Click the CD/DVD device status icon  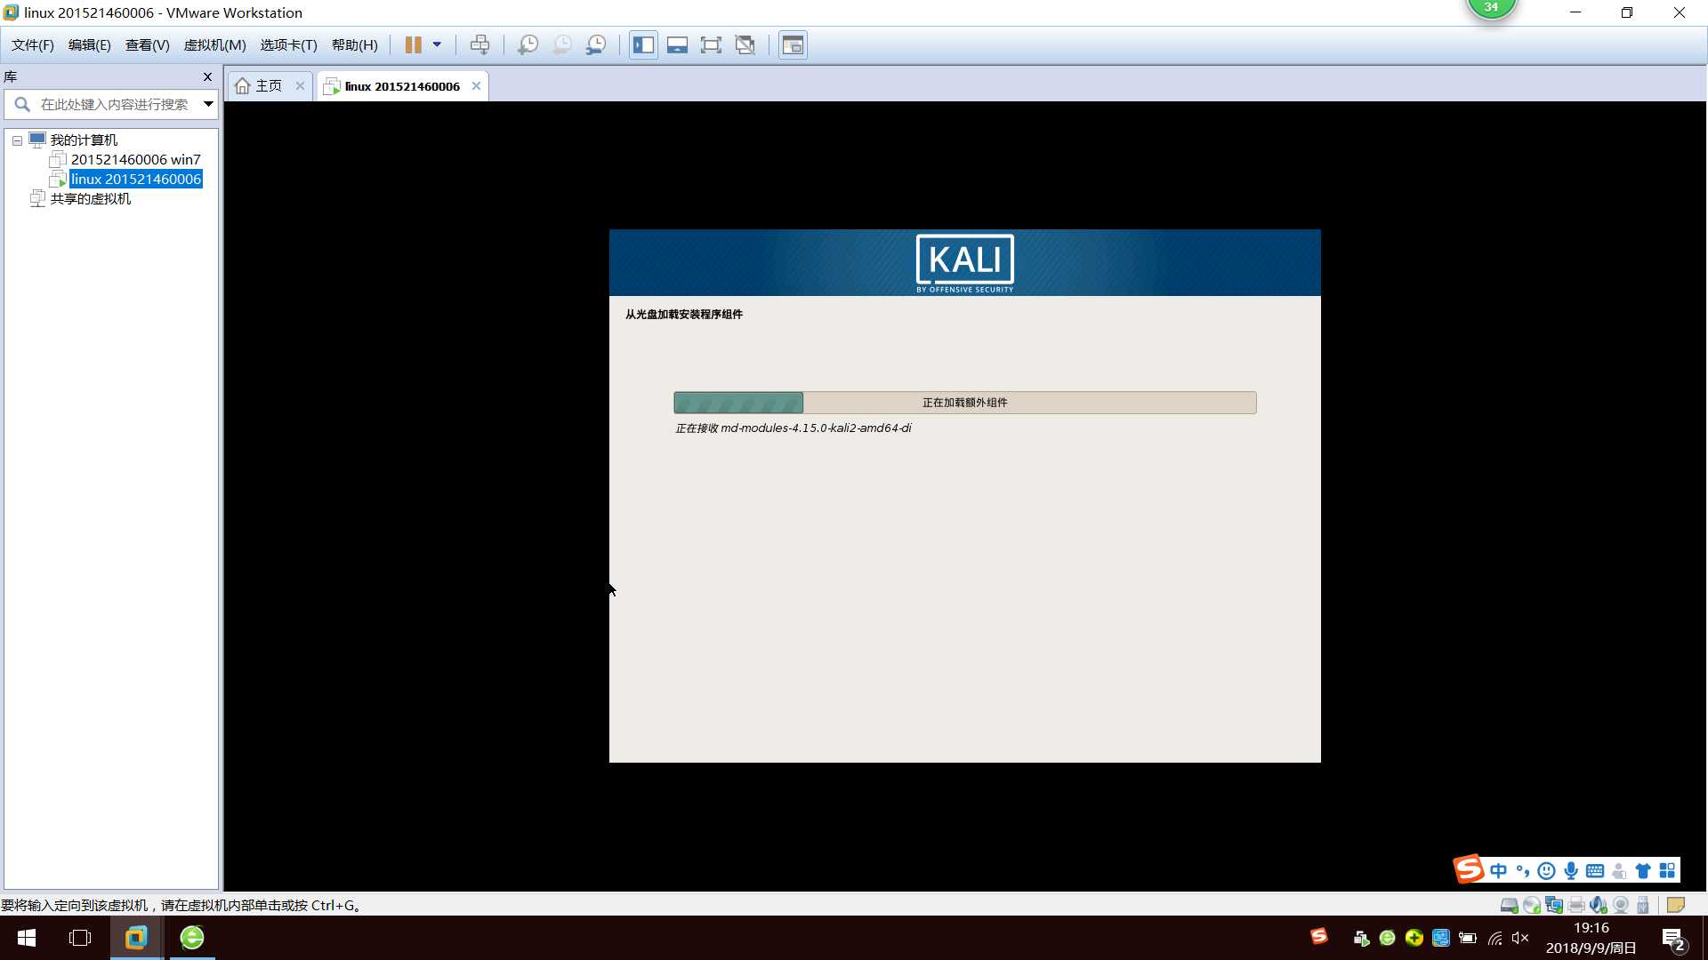coord(1531,906)
